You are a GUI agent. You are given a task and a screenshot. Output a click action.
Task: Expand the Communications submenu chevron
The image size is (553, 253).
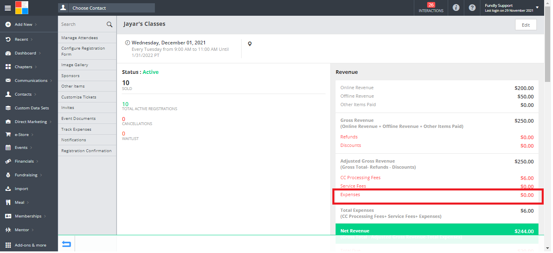coord(51,81)
